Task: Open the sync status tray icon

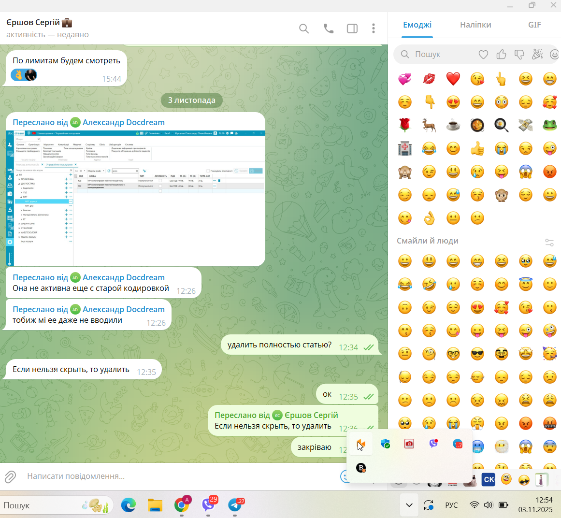Action: [429, 505]
